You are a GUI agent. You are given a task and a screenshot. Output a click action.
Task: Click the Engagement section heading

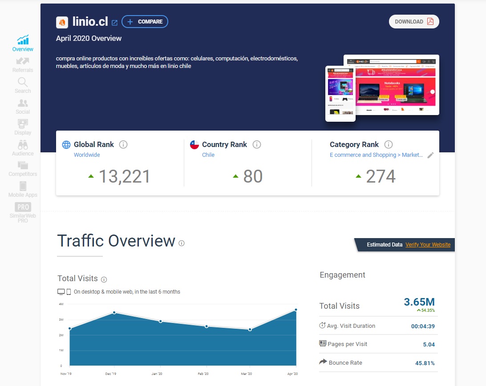343,275
